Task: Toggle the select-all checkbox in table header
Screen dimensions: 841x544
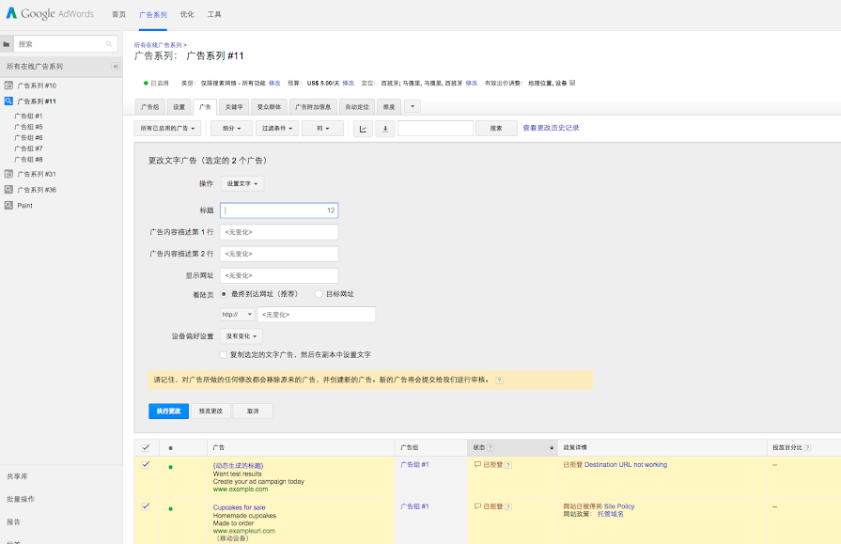Action: point(145,447)
